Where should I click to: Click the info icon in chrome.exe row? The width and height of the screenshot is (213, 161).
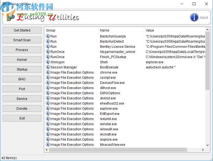47,72
